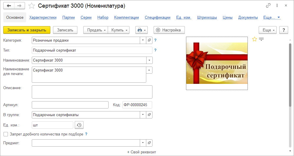The height and width of the screenshot is (156, 294).
Task: Expand the Категория dropdown
Action: pyautogui.click(x=143, y=40)
